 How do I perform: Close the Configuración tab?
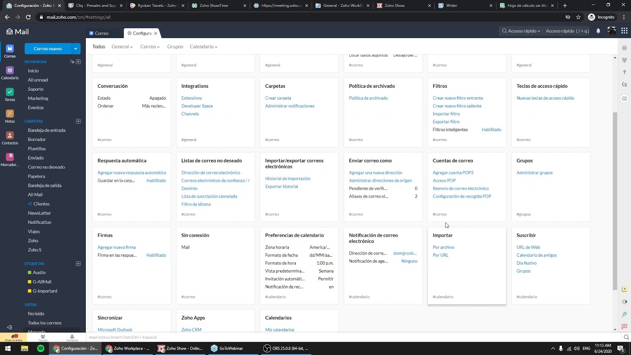[x=155, y=34]
